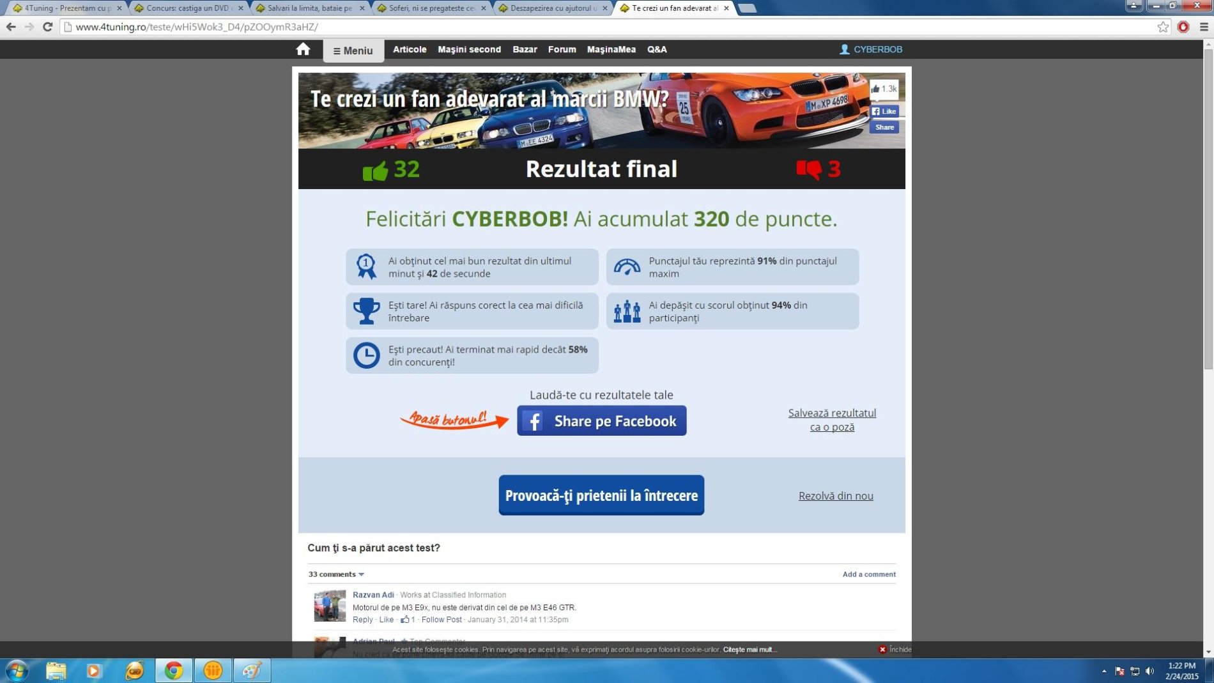
Task: Click Follow Post link
Action: coord(441,620)
